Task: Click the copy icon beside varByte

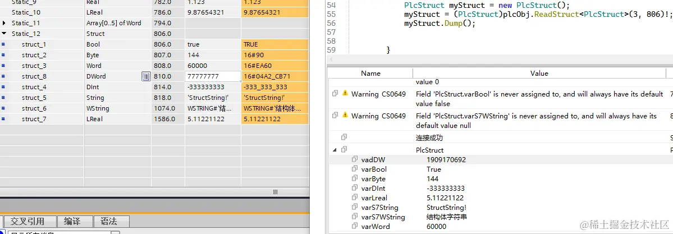Action: pyautogui.click(x=355, y=178)
